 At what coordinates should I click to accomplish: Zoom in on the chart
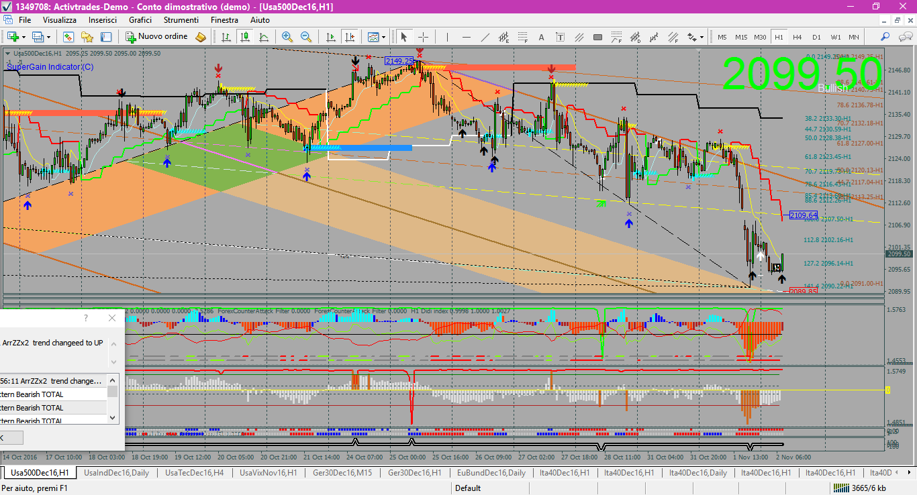click(x=287, y=37)
